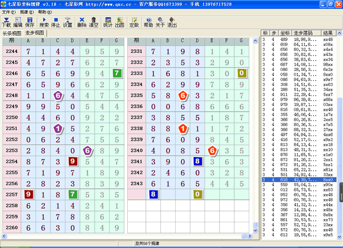Click the blue 8 prediction in the last row
This screenshot has width=343, height=248.
tap(153, 194)
